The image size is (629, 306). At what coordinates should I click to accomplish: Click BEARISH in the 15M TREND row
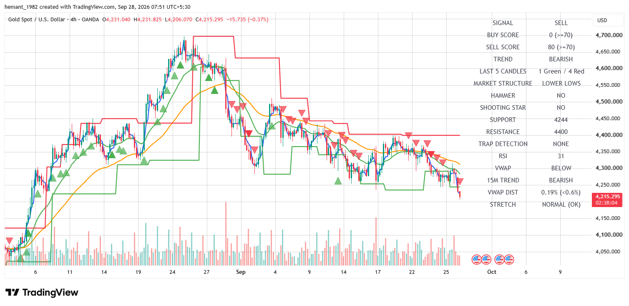tap(561, 180)
